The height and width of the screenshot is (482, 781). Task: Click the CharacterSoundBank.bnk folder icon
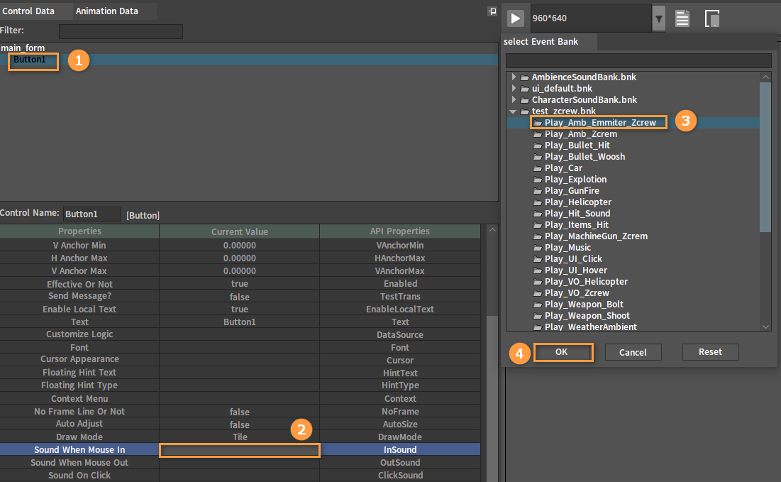coord(525,100)
